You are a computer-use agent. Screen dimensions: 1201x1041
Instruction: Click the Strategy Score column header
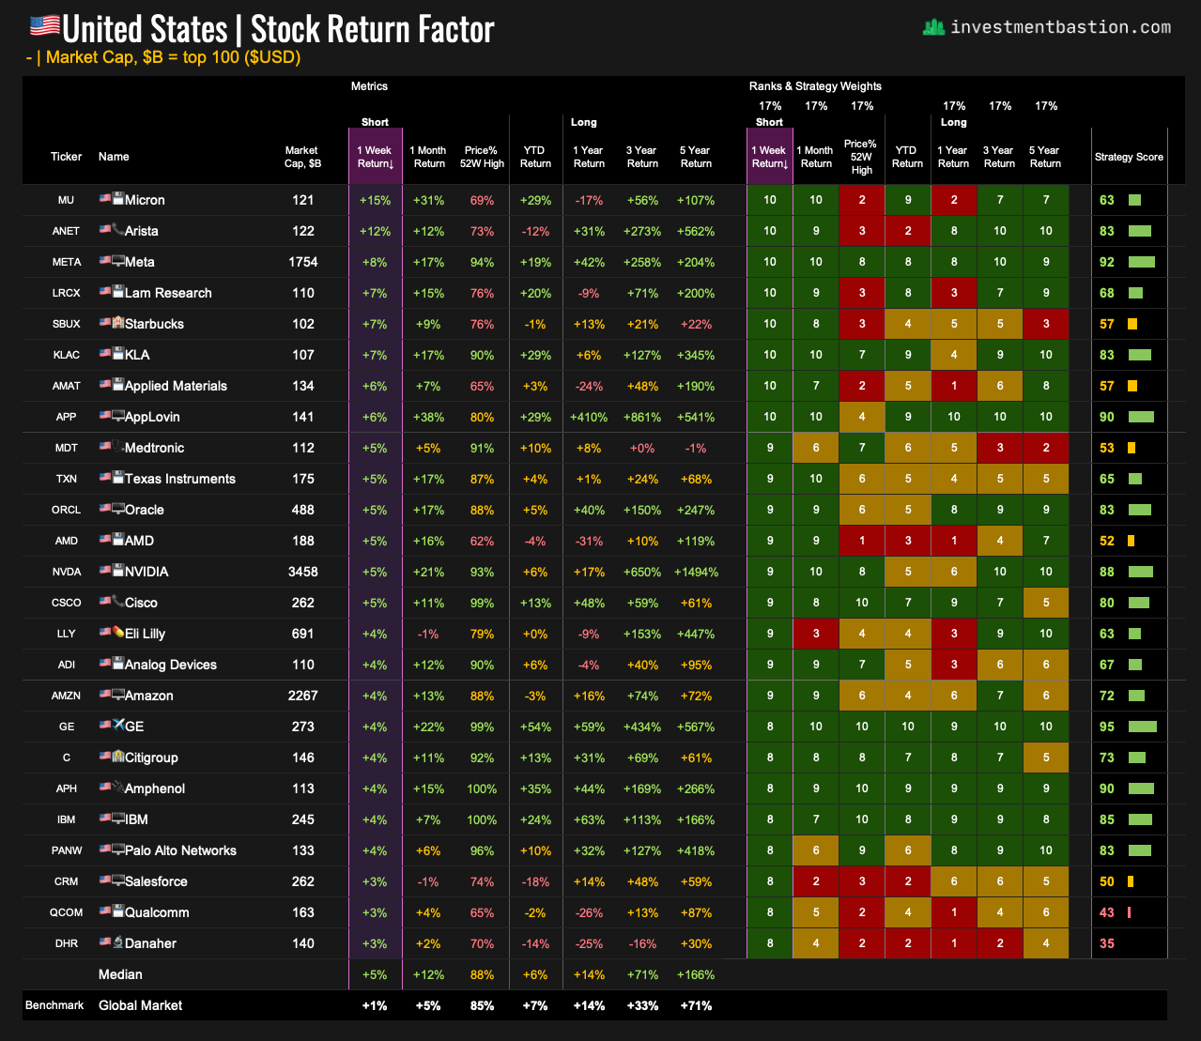(1129, 157)
